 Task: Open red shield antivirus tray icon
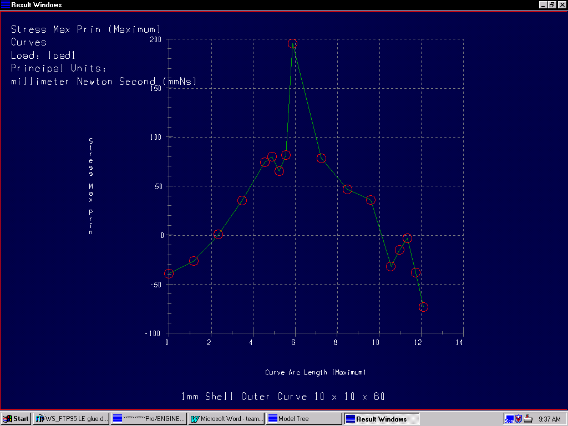click(x=519, y=419)
